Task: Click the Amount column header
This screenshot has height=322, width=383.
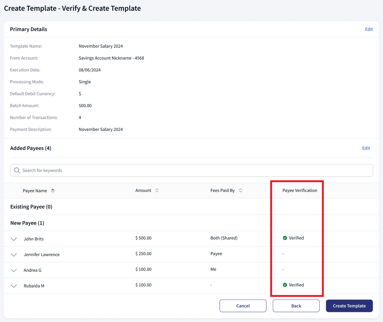Action: [143, 190]
